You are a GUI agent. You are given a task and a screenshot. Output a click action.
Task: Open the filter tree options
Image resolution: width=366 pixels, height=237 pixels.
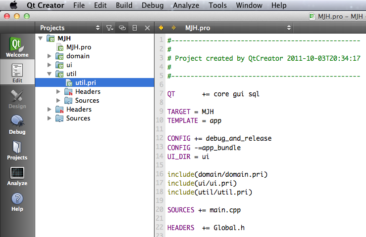tap(109, 28)
